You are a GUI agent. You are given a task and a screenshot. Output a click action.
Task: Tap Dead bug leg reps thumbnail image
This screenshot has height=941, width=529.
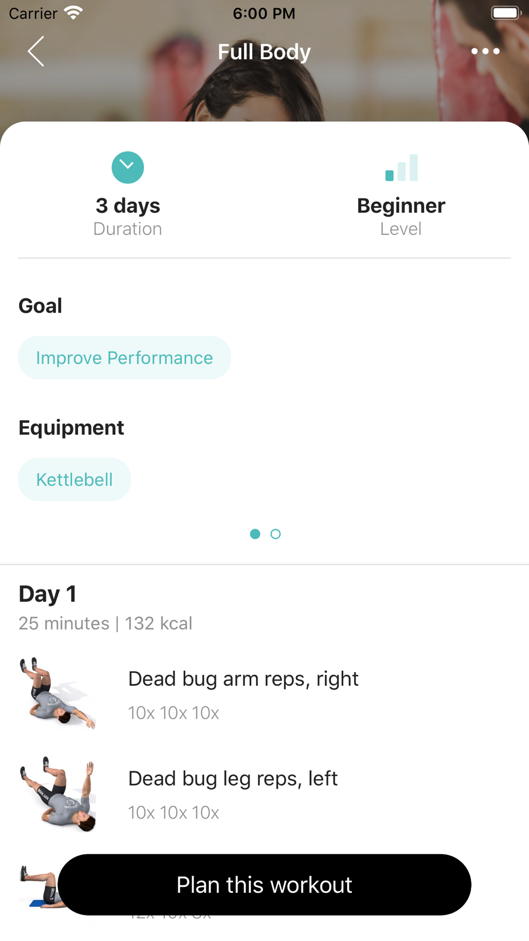(x=58, y=794)
